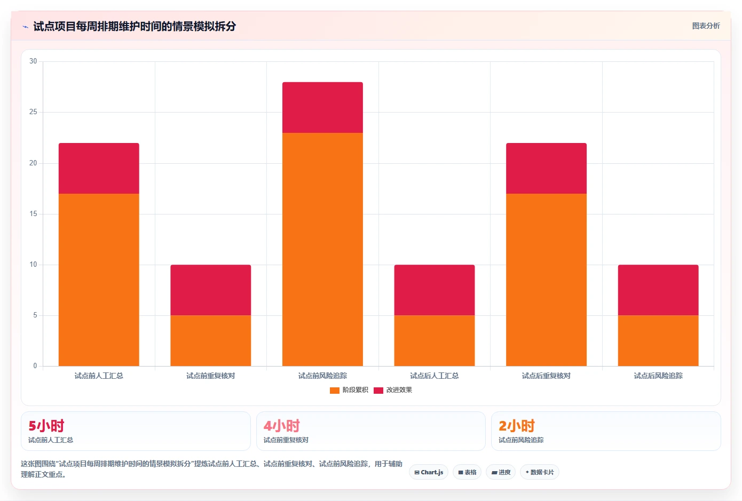The image size is (742, 501).
Task: Click the orange bar segment for 试点前人工汇总
Action: (x=99, y=280)
